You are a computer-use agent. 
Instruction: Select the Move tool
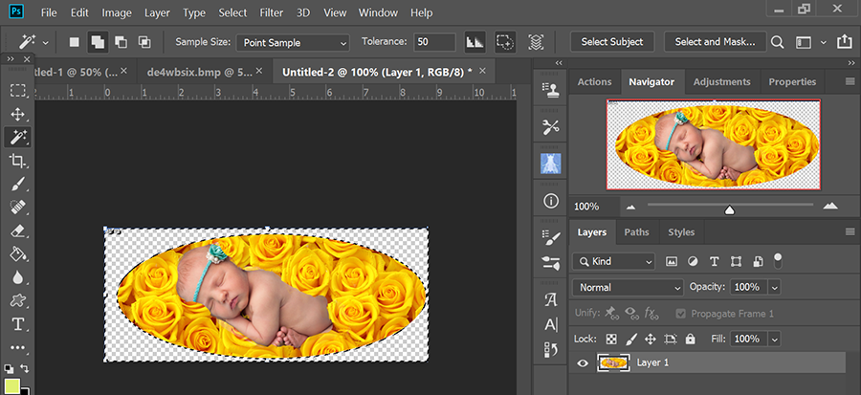[17, 114]
